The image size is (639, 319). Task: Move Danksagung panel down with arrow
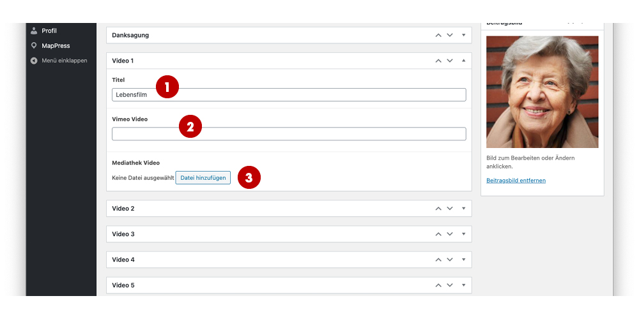450,35
